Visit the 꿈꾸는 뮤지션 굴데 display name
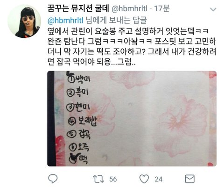 click(78, 8)
